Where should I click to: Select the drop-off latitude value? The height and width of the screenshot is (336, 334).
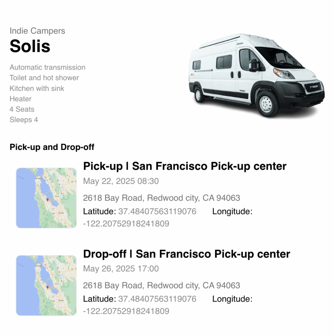coord(157,299)
